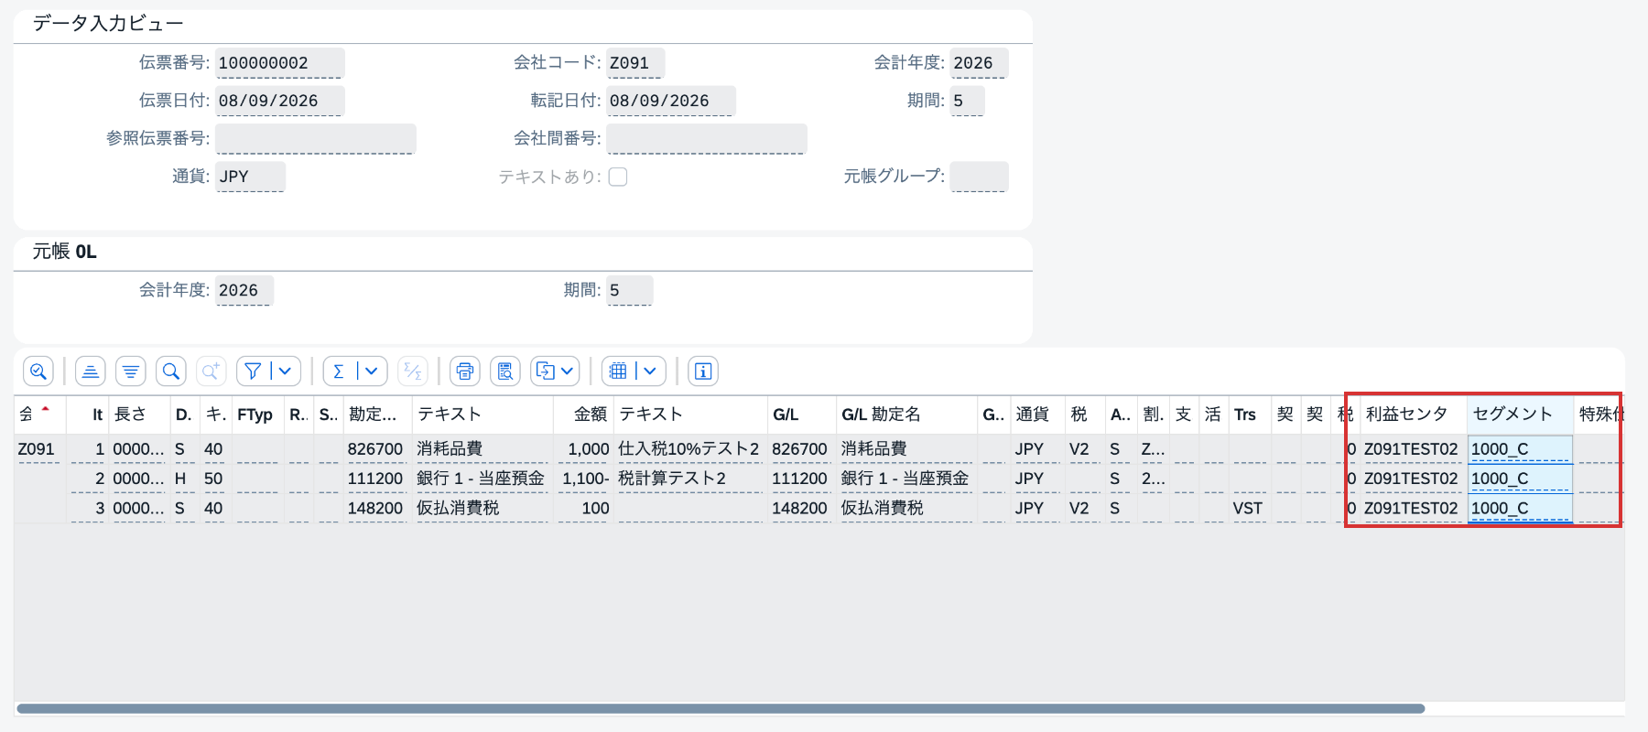
Task: Print the list with printer icon
Action: click(x=465, y=371)
